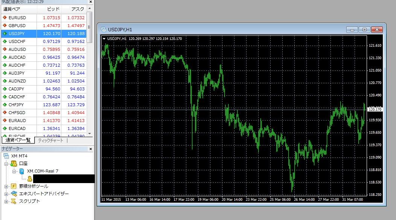Viewport: 396px width, 220px height.
Task: Click current price label 120.170 on chart axis
Action: coord(375,110)
